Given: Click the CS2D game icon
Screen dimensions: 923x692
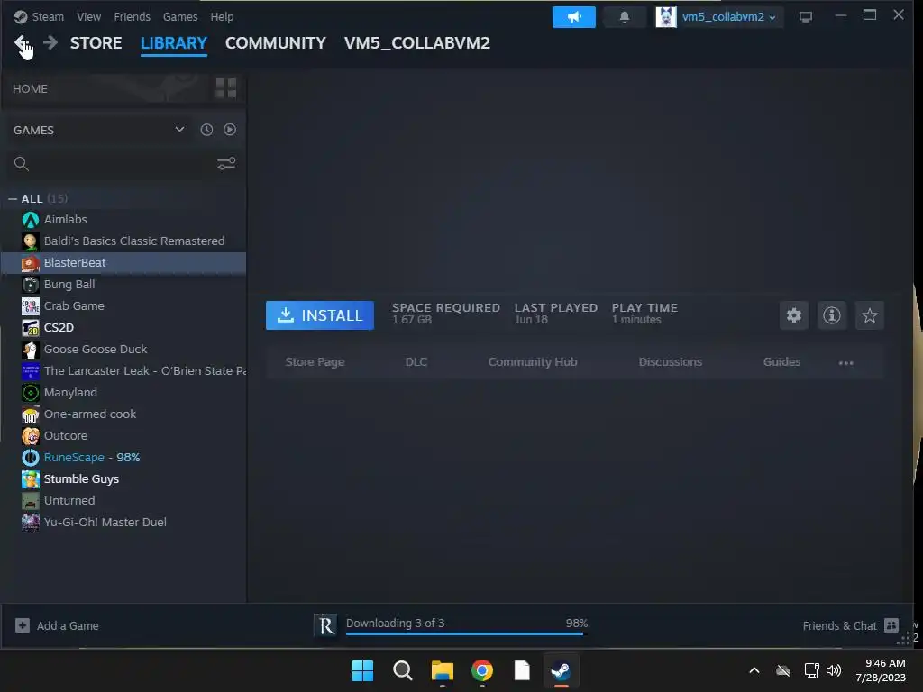Looking at the screenshot, I should [x=30, y=328].
